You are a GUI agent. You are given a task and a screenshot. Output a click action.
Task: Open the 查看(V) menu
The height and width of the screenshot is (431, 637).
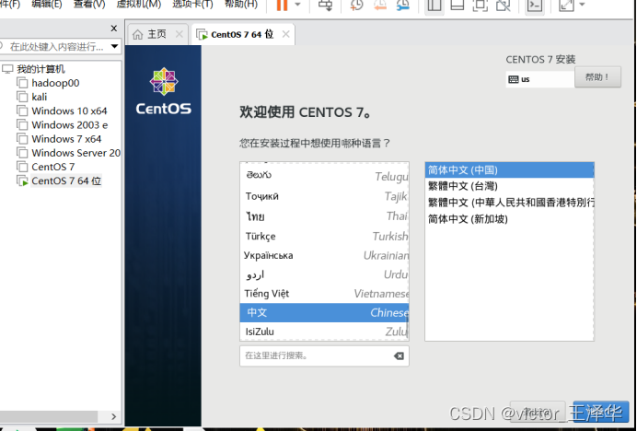point(89,5)
